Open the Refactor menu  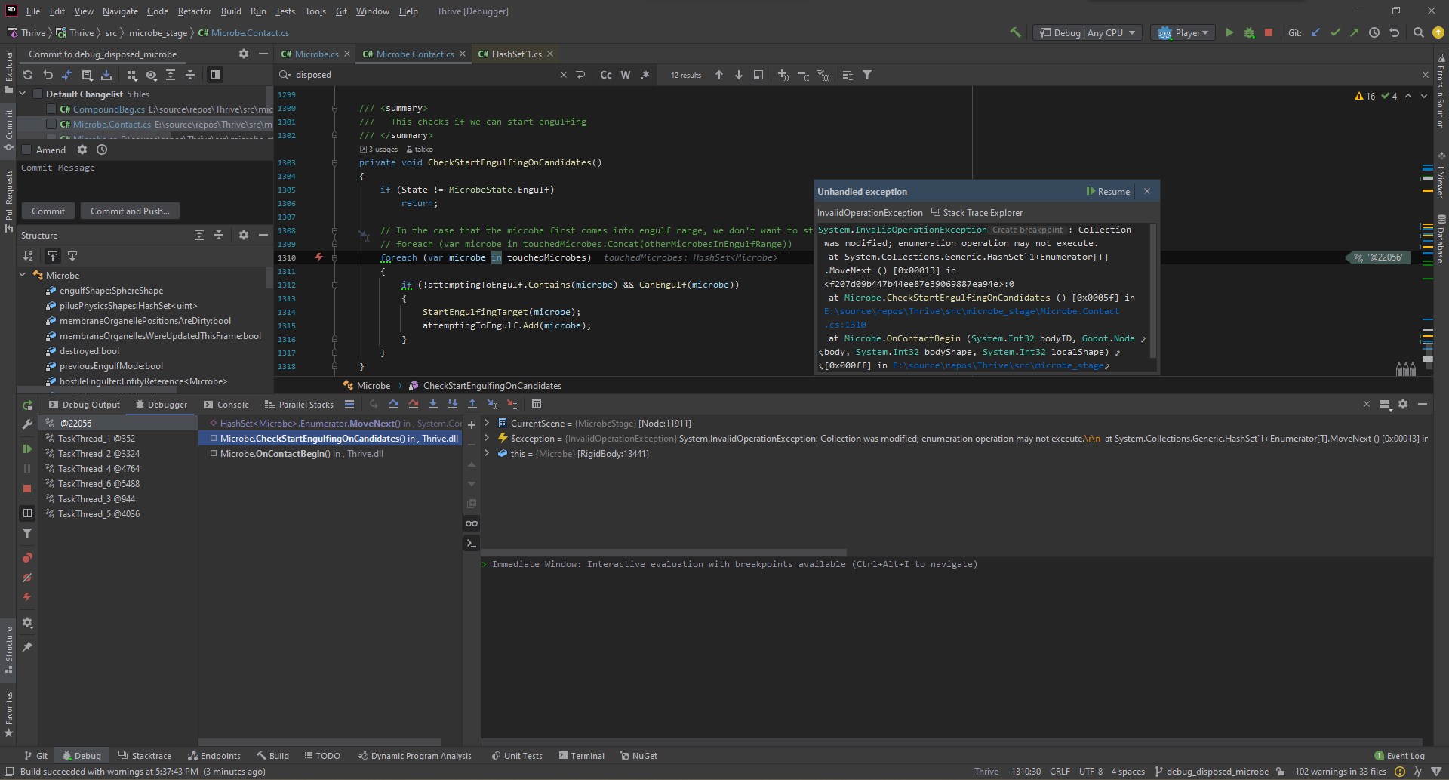click(194, 11)
